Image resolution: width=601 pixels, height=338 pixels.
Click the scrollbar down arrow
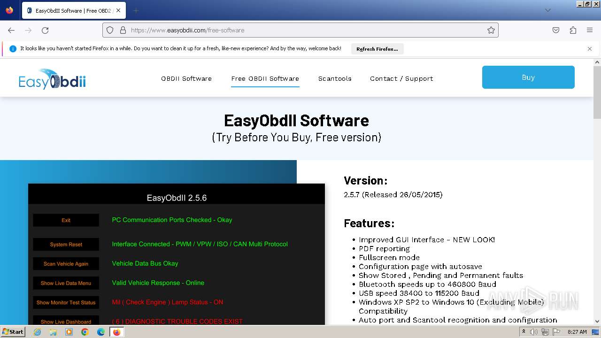[597, 321]
